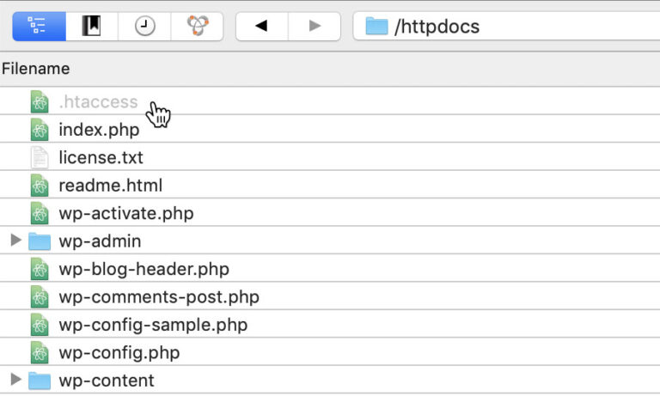Select the wp-comments-post.php file

[330, 296]
